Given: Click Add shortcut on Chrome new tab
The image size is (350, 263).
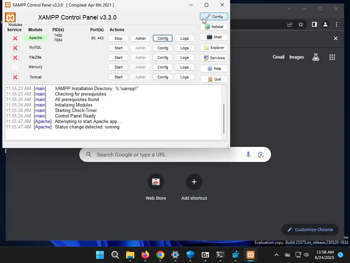Looking at the screenshot, I should point(194,187).
